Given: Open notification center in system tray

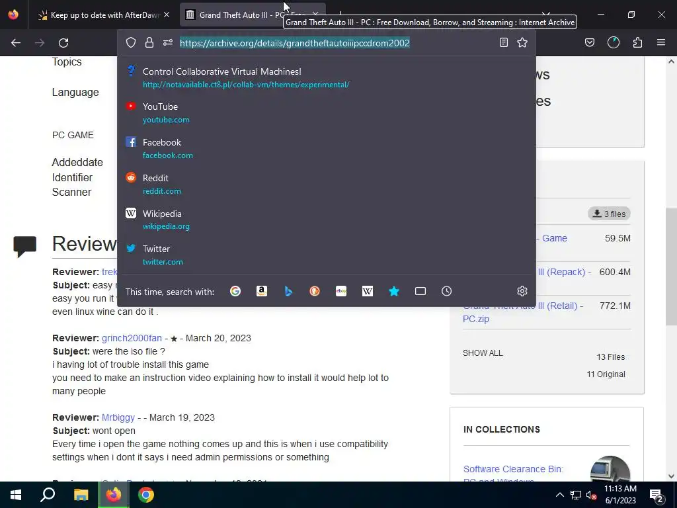Looking at the screenshot, I should (657, 495).
